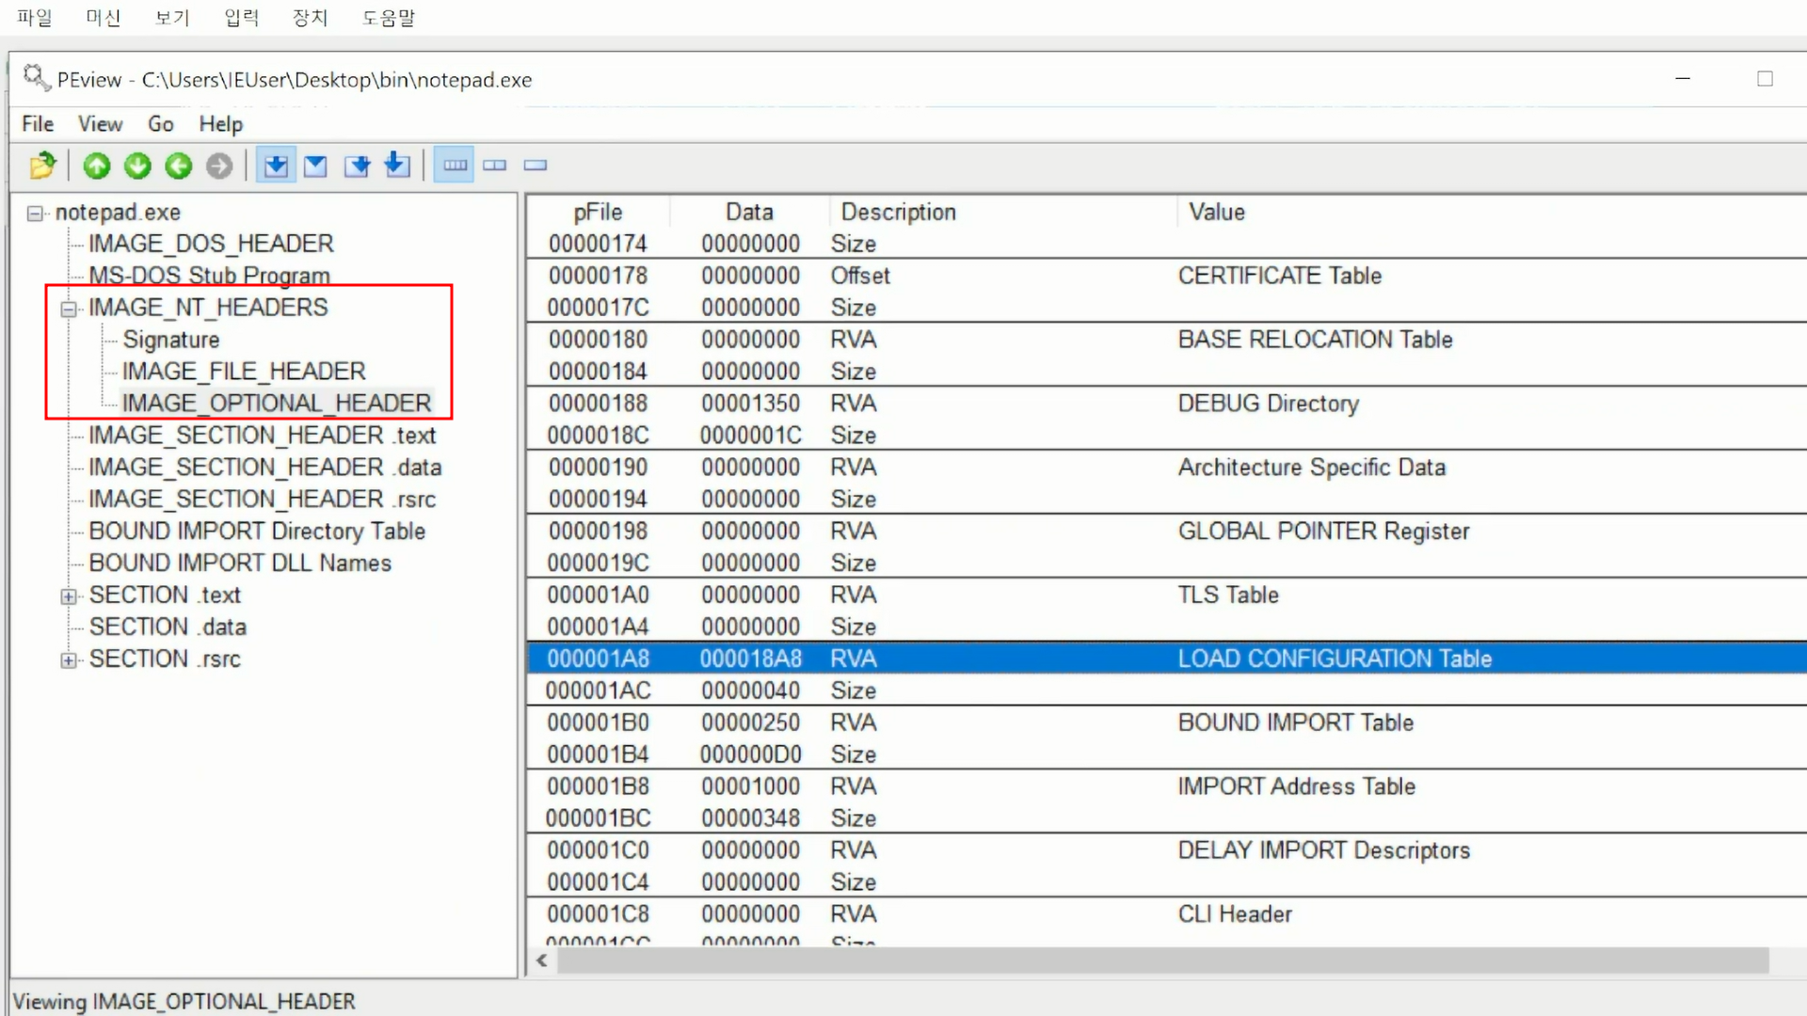Select IMAGE_OPTIONAL_HEADER in the tree
The image size is (1807, 1016).
click(x=277, y=404)
